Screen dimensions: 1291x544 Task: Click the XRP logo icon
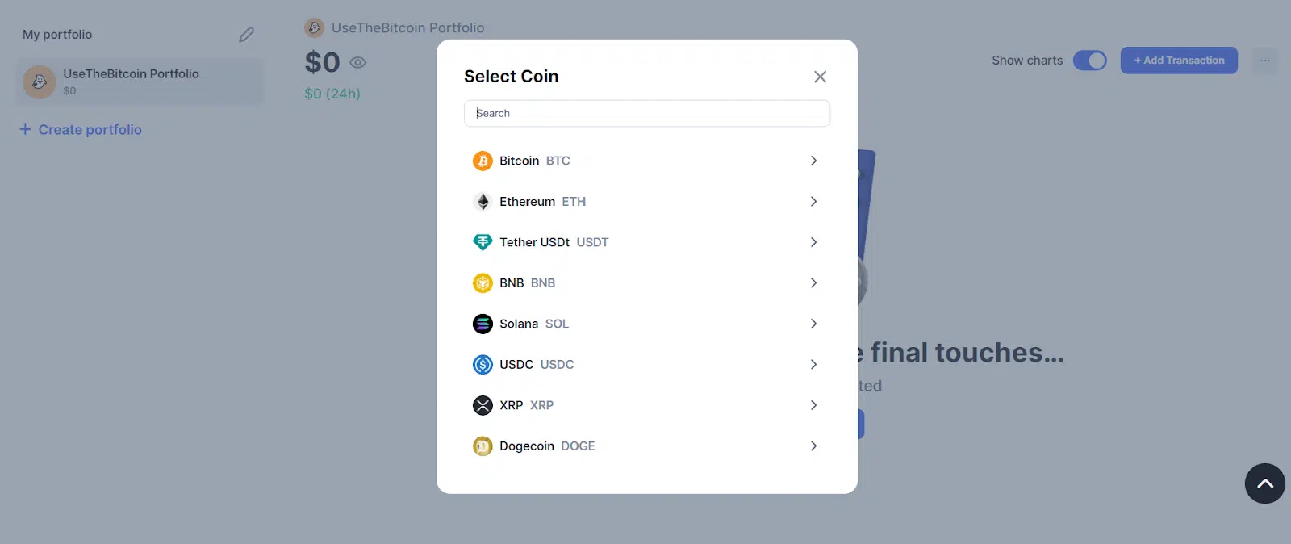click(483, 405)
